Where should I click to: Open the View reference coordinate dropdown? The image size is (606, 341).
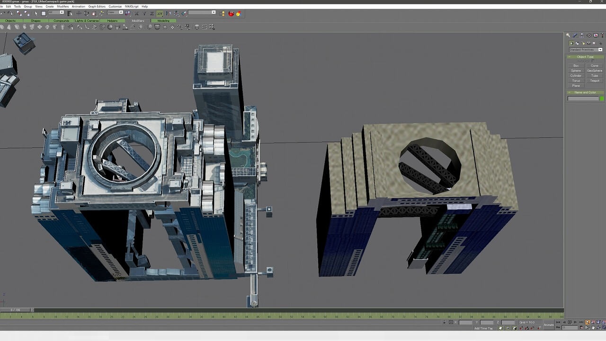[115, 13]
